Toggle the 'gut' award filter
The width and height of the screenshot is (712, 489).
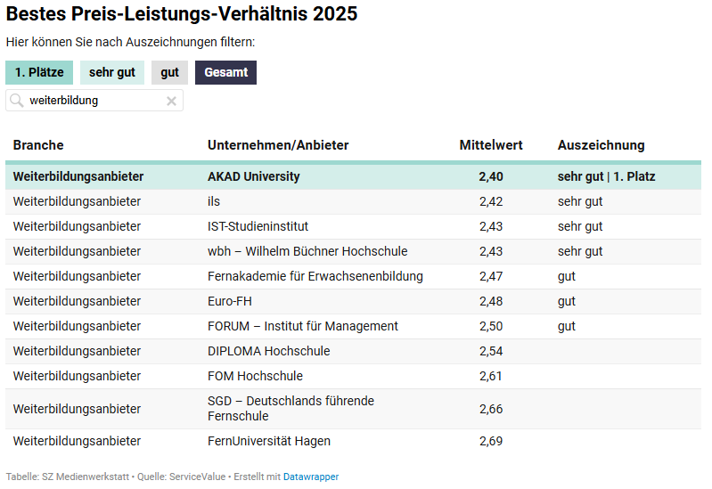[x=169, y=72]
